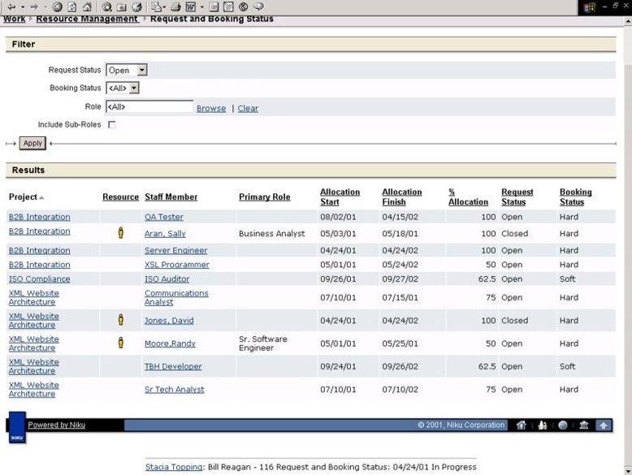Open the Sr Tech Analyst staff link
Image resolution: width=632 pixels, height=475 pixels.
pos(175,390)
